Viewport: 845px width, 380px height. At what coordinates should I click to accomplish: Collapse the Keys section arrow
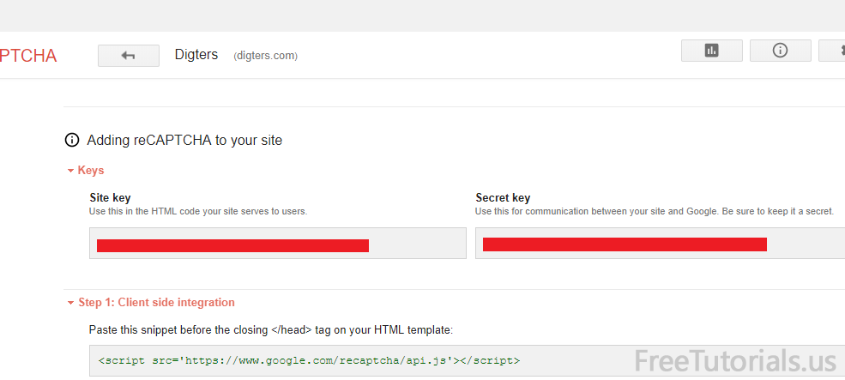(x=70, y=171)
